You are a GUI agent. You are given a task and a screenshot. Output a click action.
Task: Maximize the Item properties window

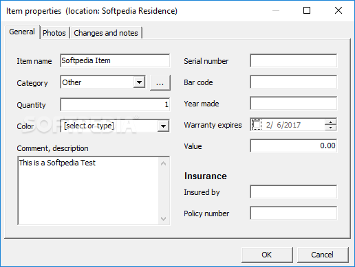coord(307,10)
